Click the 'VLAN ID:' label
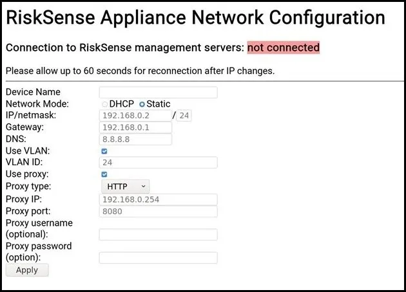The height and width of the screenshot is (292, 406). [x=24, y=162]
